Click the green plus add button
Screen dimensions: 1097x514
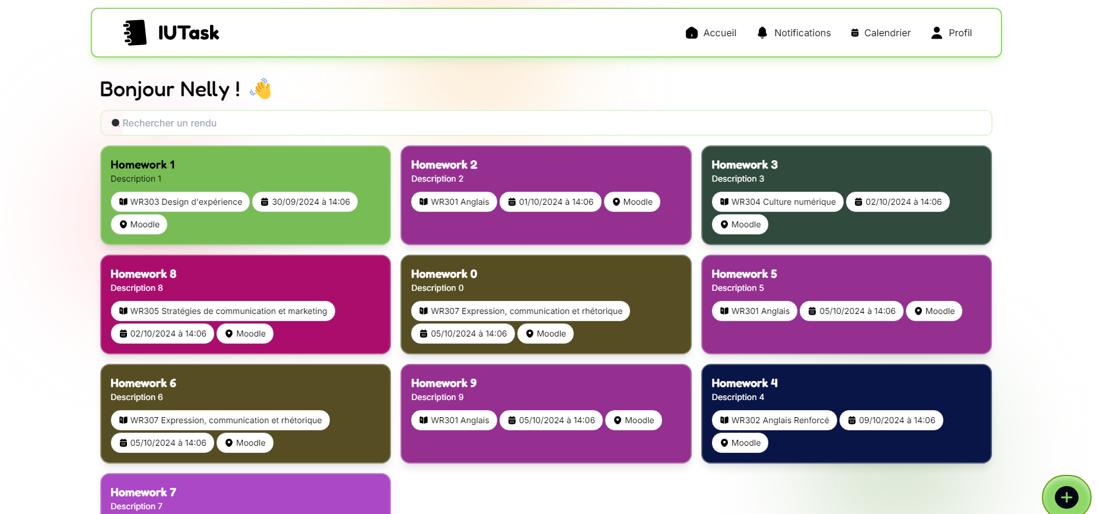(x=1066, y=497)
